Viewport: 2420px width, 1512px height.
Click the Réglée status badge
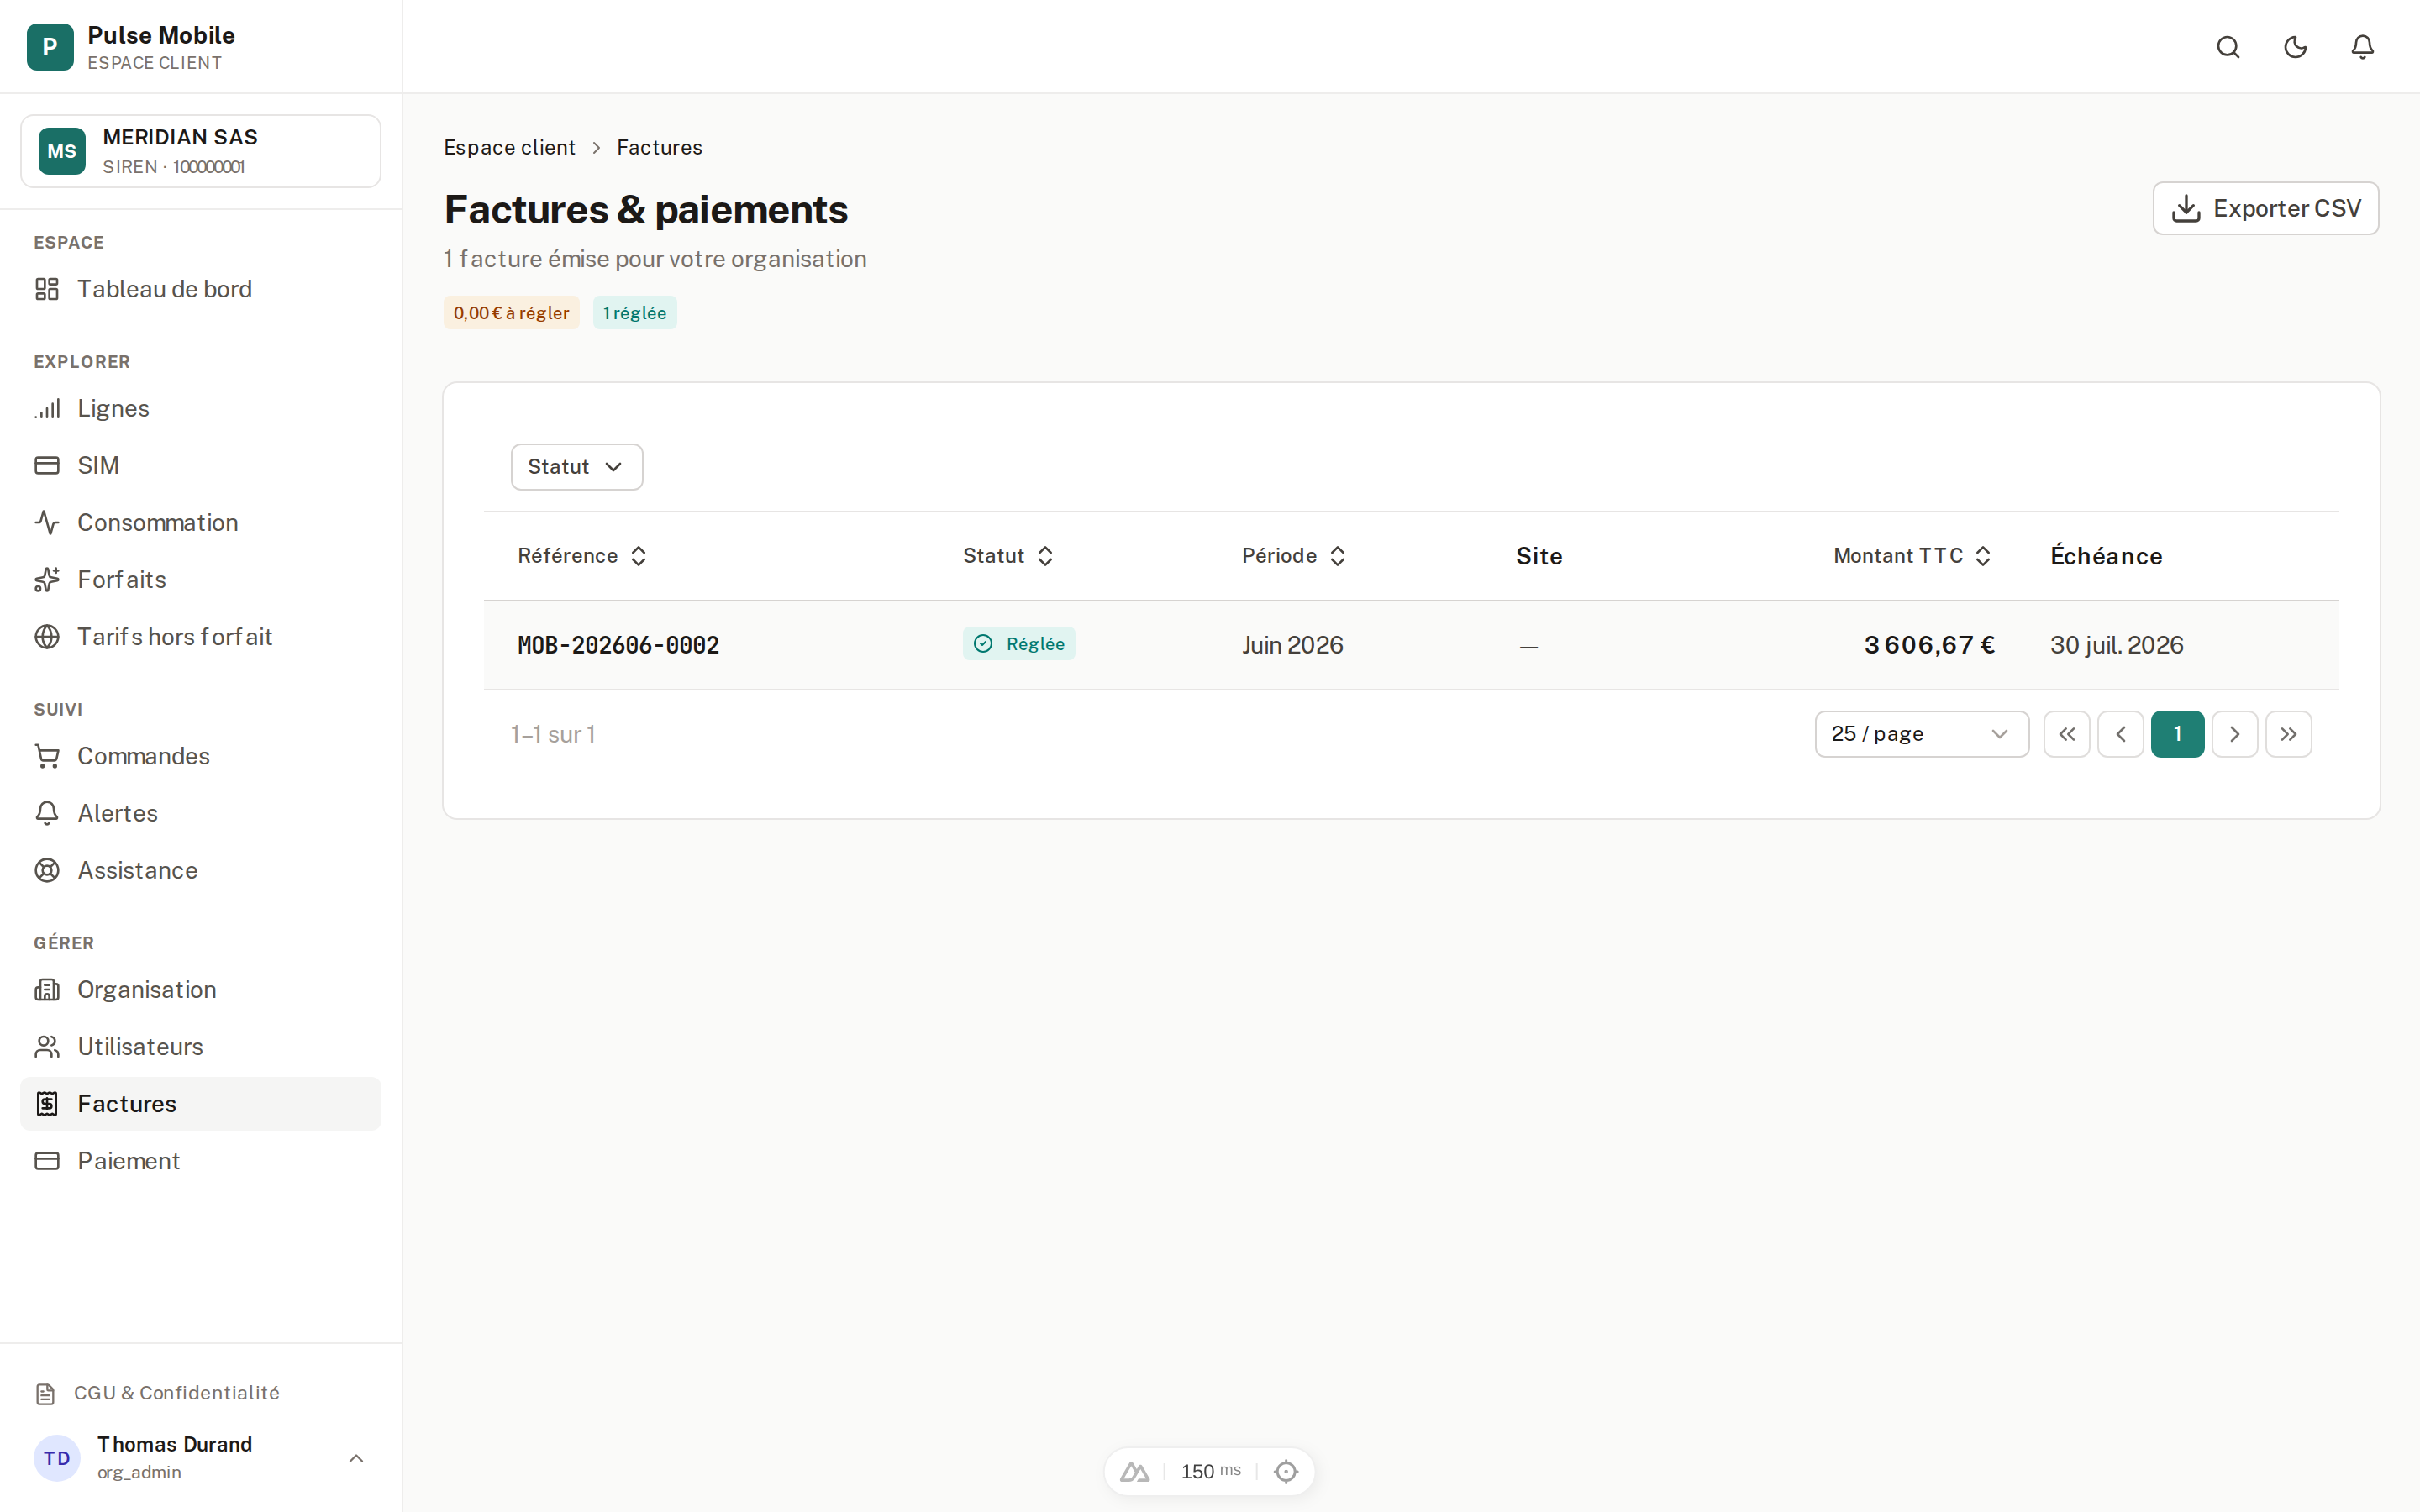pyautogui.click(x=1019, y=644)
